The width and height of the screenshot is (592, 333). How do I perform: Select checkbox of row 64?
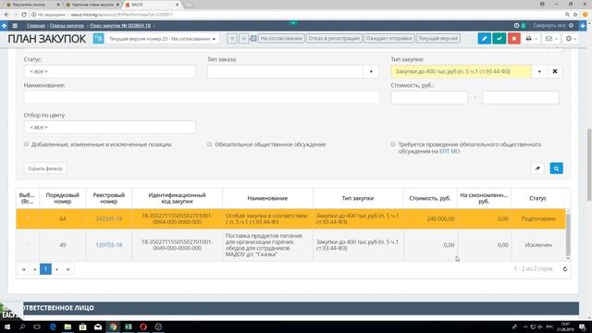[27, 218]
